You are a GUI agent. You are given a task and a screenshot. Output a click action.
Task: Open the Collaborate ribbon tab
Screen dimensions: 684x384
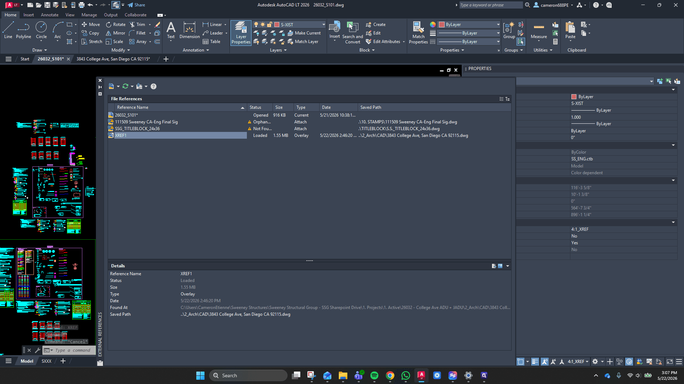[135, 15]
